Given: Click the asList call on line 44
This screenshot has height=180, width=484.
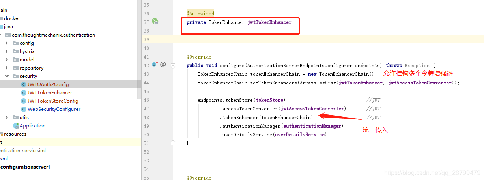Looking at the screenshot, I should click(327, 83).
